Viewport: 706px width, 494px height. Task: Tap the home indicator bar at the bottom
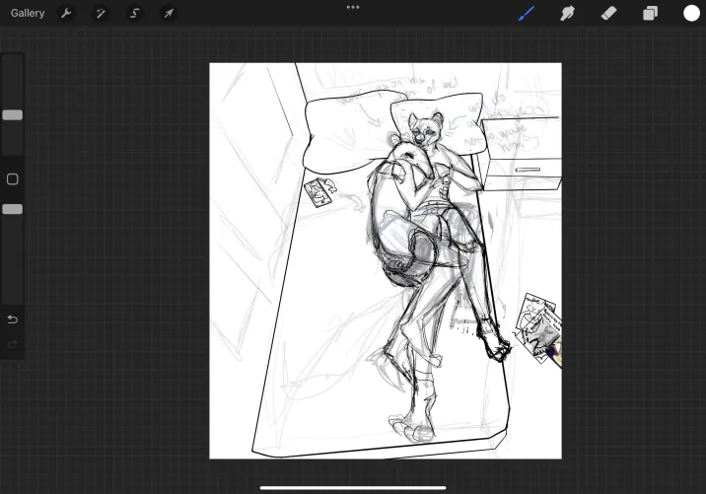tap(353, 486)
